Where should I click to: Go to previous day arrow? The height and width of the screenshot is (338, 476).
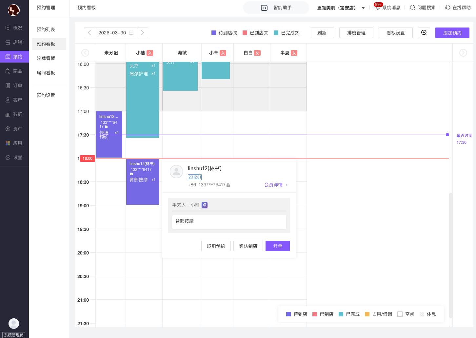coord(89,33)
